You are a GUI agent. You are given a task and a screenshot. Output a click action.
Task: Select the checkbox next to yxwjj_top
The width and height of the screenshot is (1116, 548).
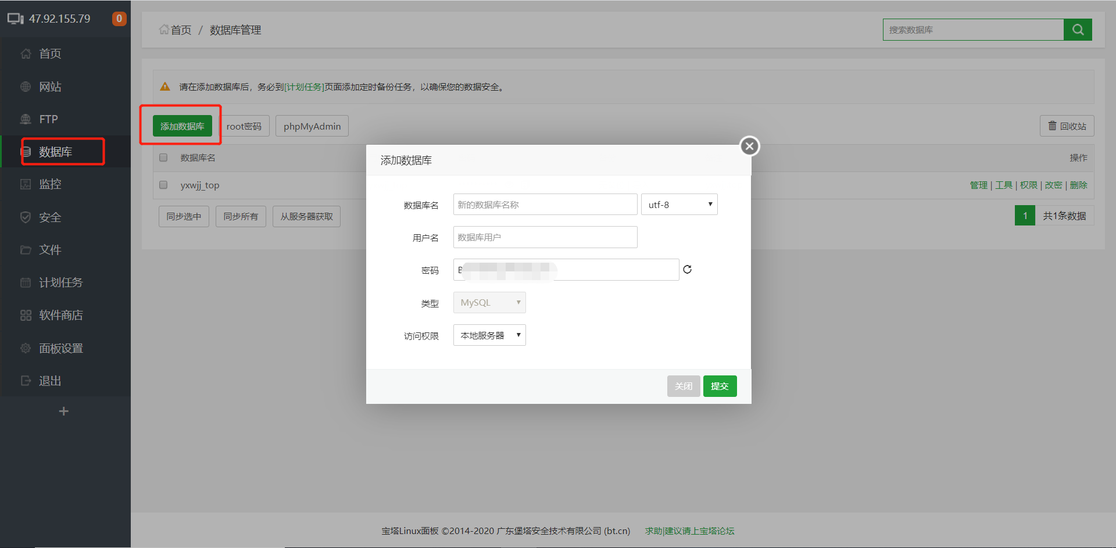point(163,185)
